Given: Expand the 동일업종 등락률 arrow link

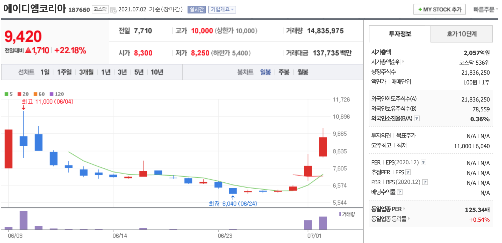Looking at the screenshot, I should (409, 218).
